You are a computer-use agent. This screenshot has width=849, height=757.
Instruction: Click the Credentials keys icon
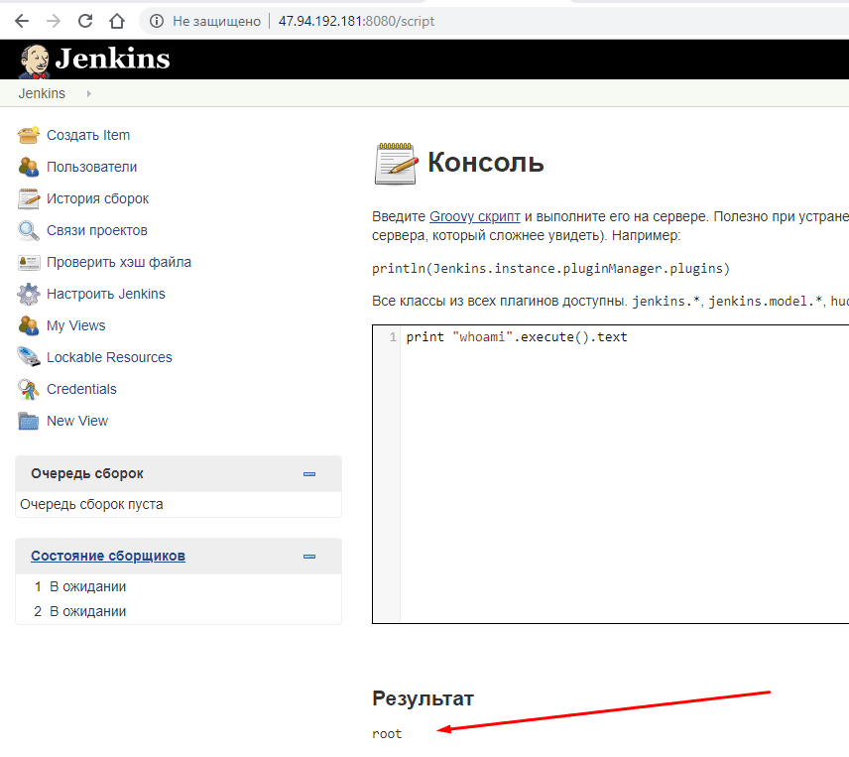pyautogui.click(x=28, y=389)
